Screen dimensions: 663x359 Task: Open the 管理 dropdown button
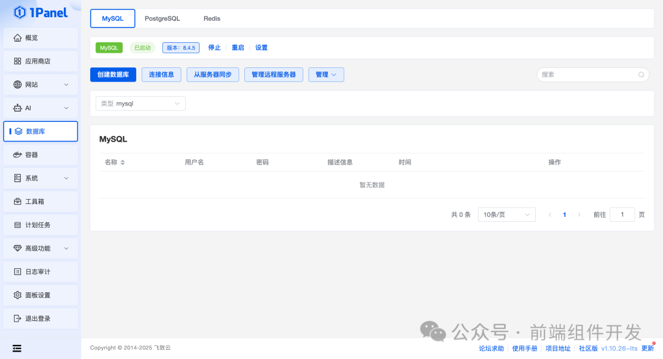(326, 75)
